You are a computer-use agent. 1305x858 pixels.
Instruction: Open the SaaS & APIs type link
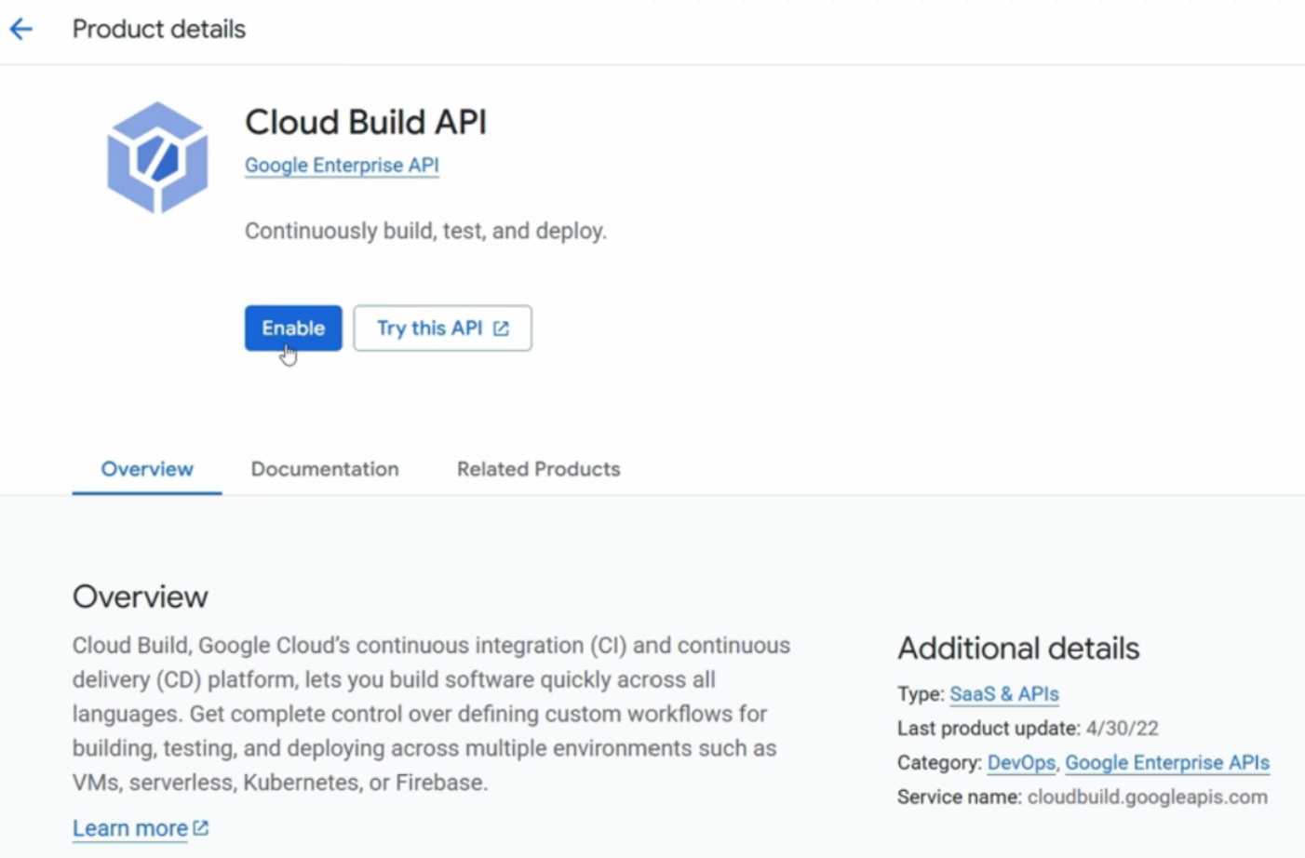[1004, 694]
